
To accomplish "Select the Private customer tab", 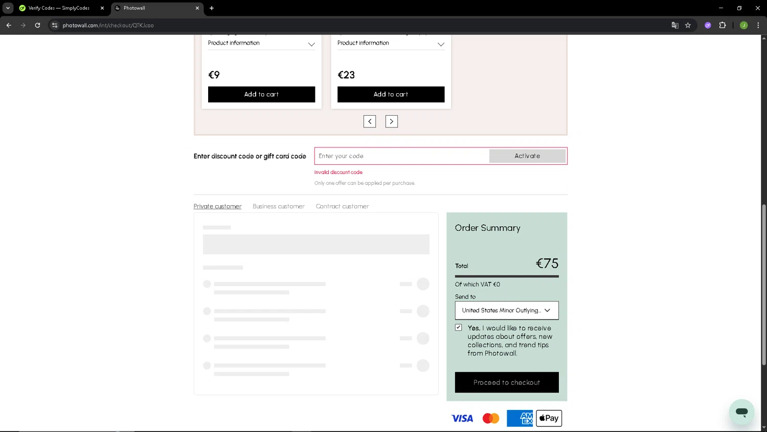I will [x=217, y=206].
